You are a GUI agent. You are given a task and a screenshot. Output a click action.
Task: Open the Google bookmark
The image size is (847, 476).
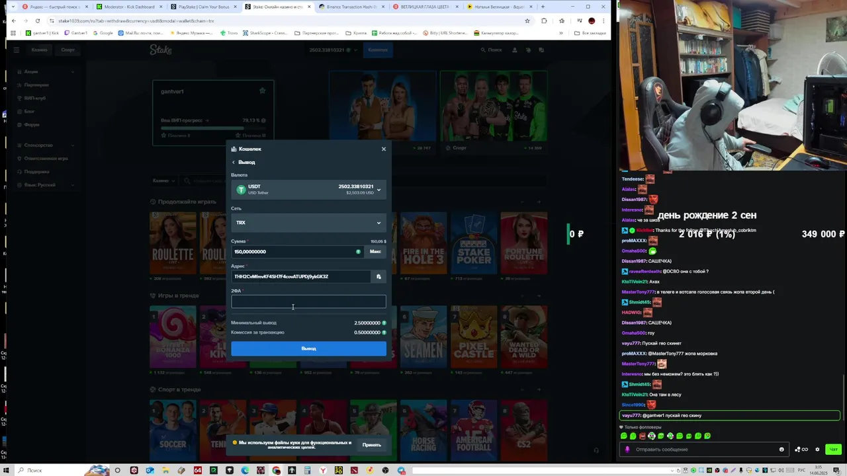(102, 33)
